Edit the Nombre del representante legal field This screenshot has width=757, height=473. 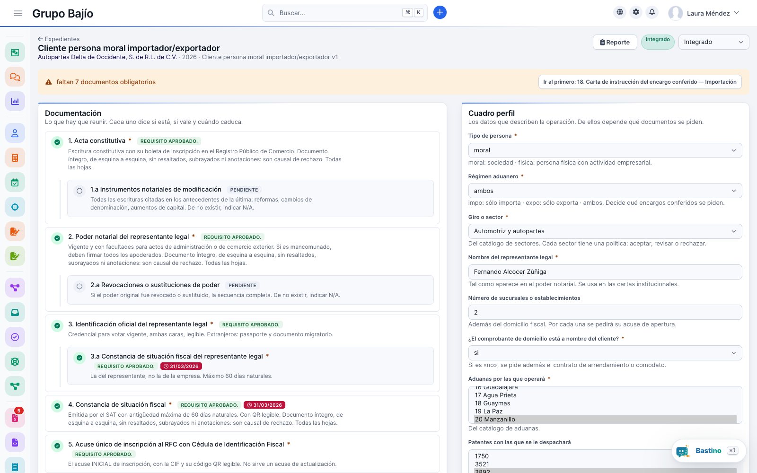605,272
